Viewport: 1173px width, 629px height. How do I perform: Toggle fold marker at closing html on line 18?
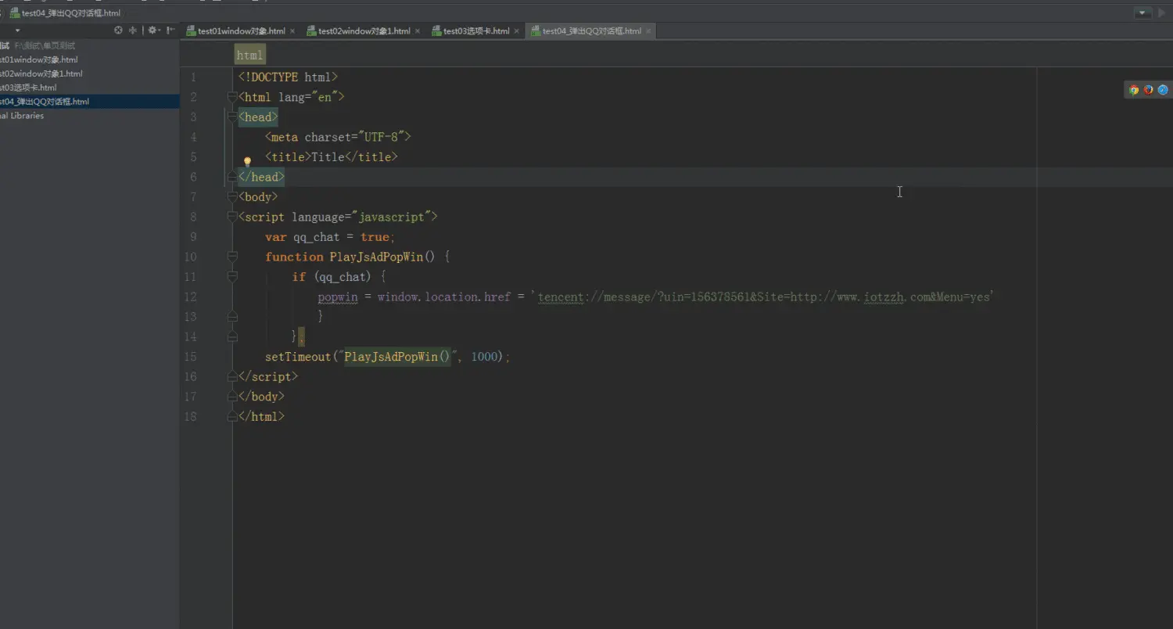232,416
